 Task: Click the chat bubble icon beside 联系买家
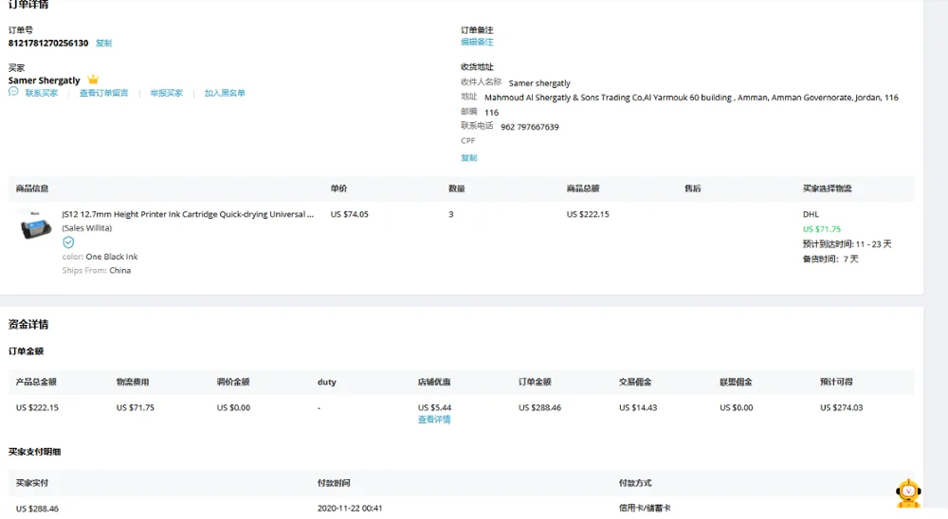[x=13, y=92]
